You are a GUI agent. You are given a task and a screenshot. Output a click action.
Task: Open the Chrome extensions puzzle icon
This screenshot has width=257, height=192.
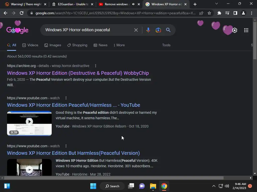219,13
